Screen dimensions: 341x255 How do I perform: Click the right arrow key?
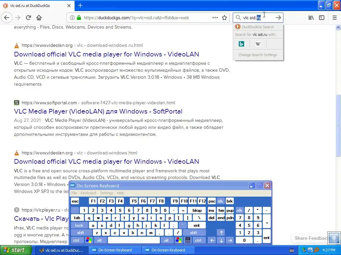tap(230, 240)
